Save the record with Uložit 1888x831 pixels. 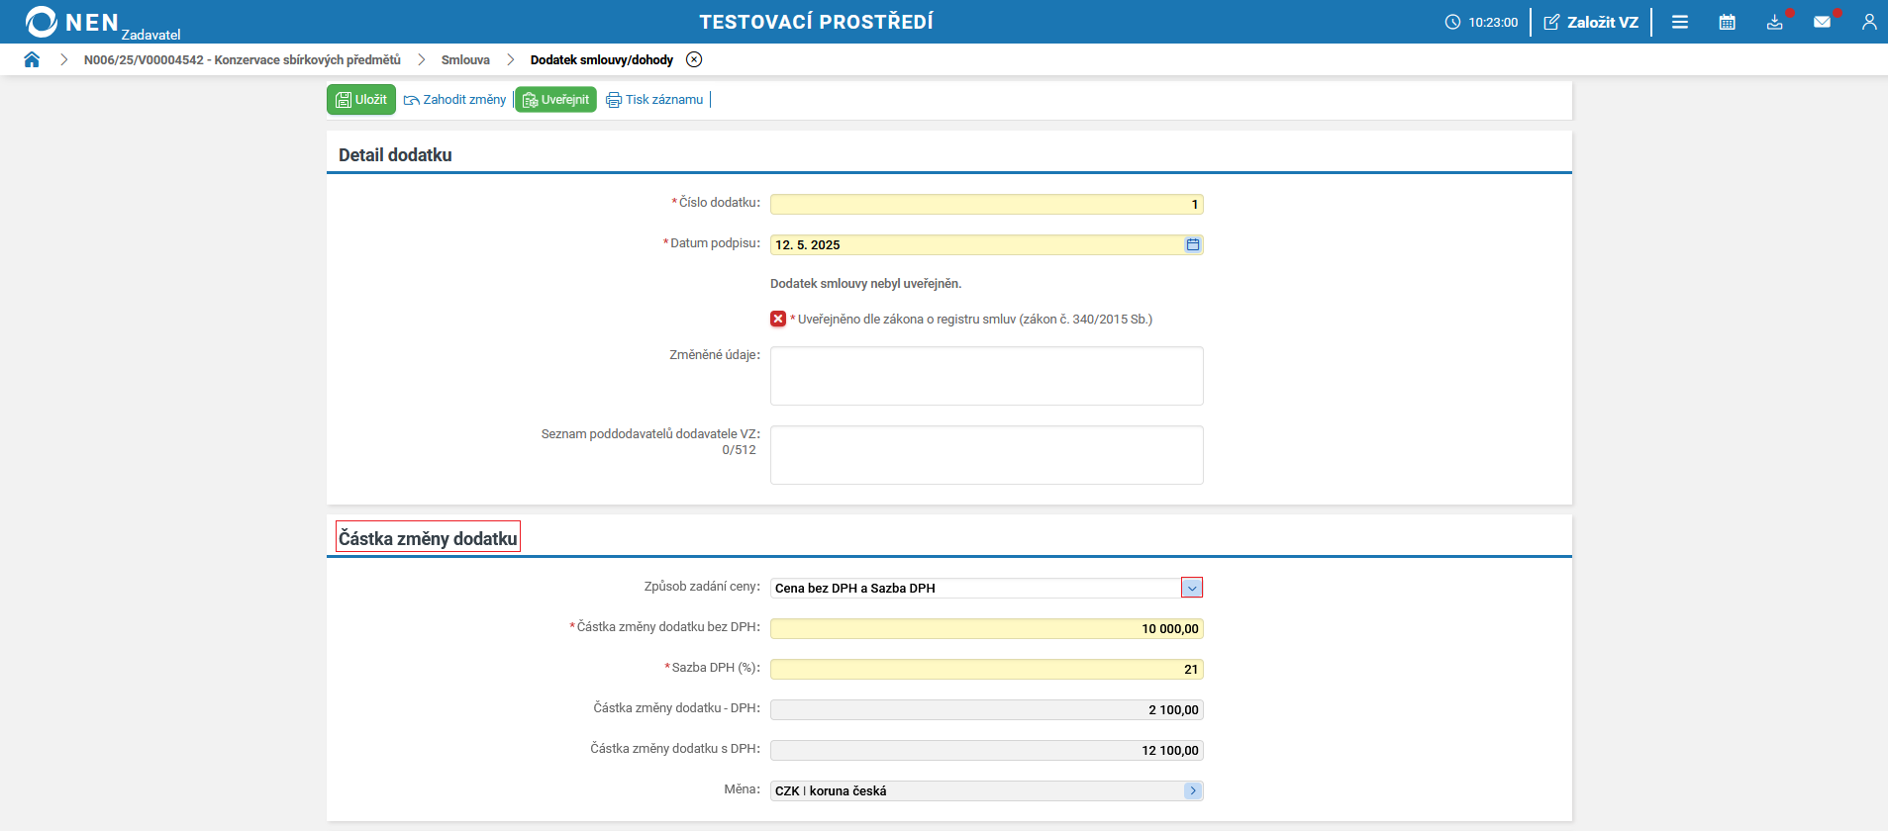point(361,99)
